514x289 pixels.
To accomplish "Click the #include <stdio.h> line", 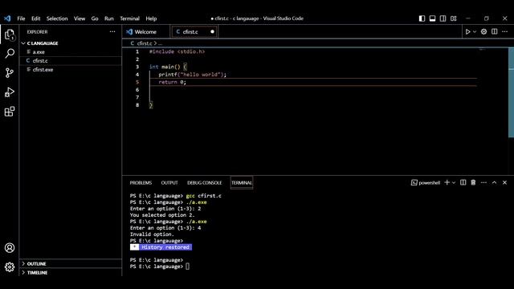I will pyautogui.click(x=177, y=51).
